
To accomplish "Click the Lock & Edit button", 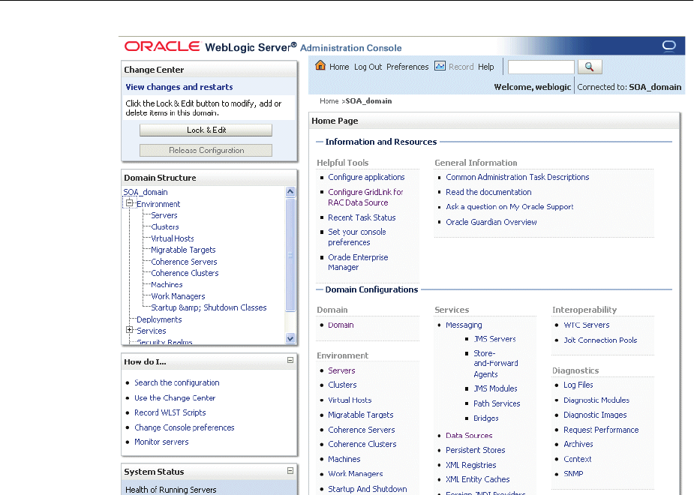I will click(206, 130).
